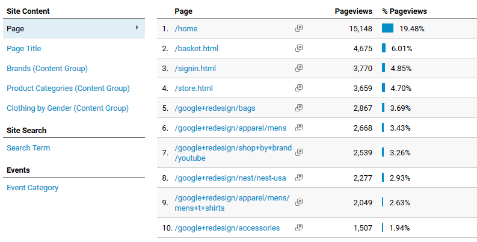Open the /google+redesign/accessories page link
Image resolution: width=477 pixels, height=242 pixels.
point(227,228)
